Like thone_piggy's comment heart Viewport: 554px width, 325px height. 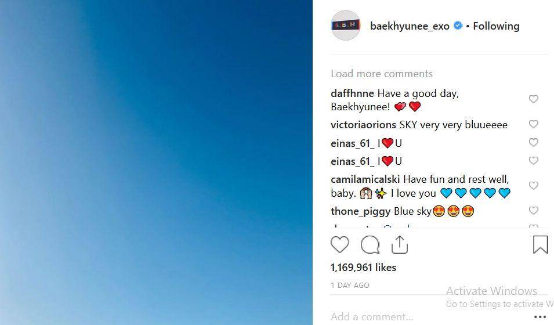(x=534, y=211)
